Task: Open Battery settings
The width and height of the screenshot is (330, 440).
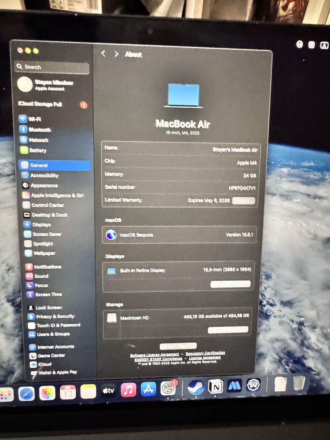Action: pyautogui.click(x=33, y=150)
